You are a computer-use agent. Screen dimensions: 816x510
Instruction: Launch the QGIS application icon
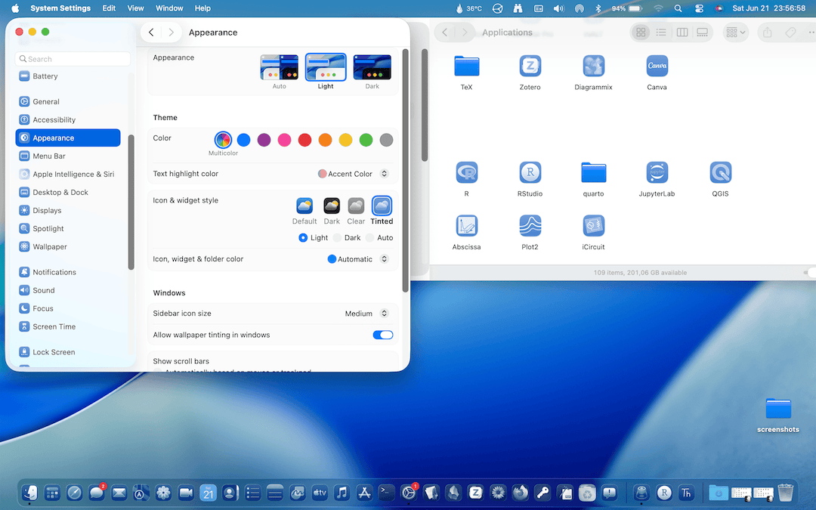point(720,173)
